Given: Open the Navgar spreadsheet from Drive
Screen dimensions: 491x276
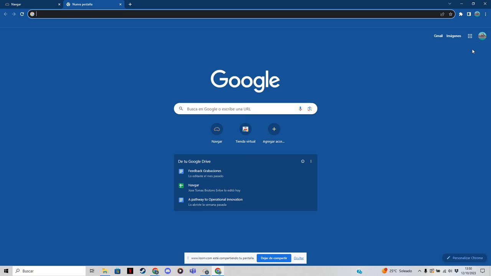Looking at the screenshot, I should (245, 187).
